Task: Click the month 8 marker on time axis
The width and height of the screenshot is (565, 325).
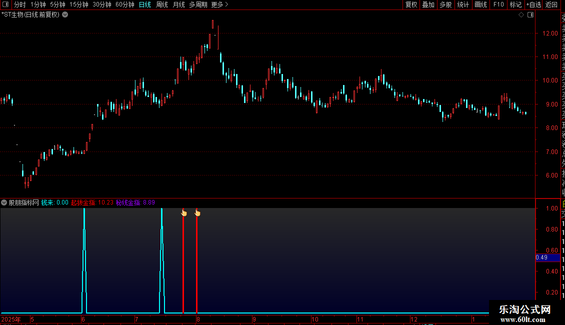Action: (198, 319)
